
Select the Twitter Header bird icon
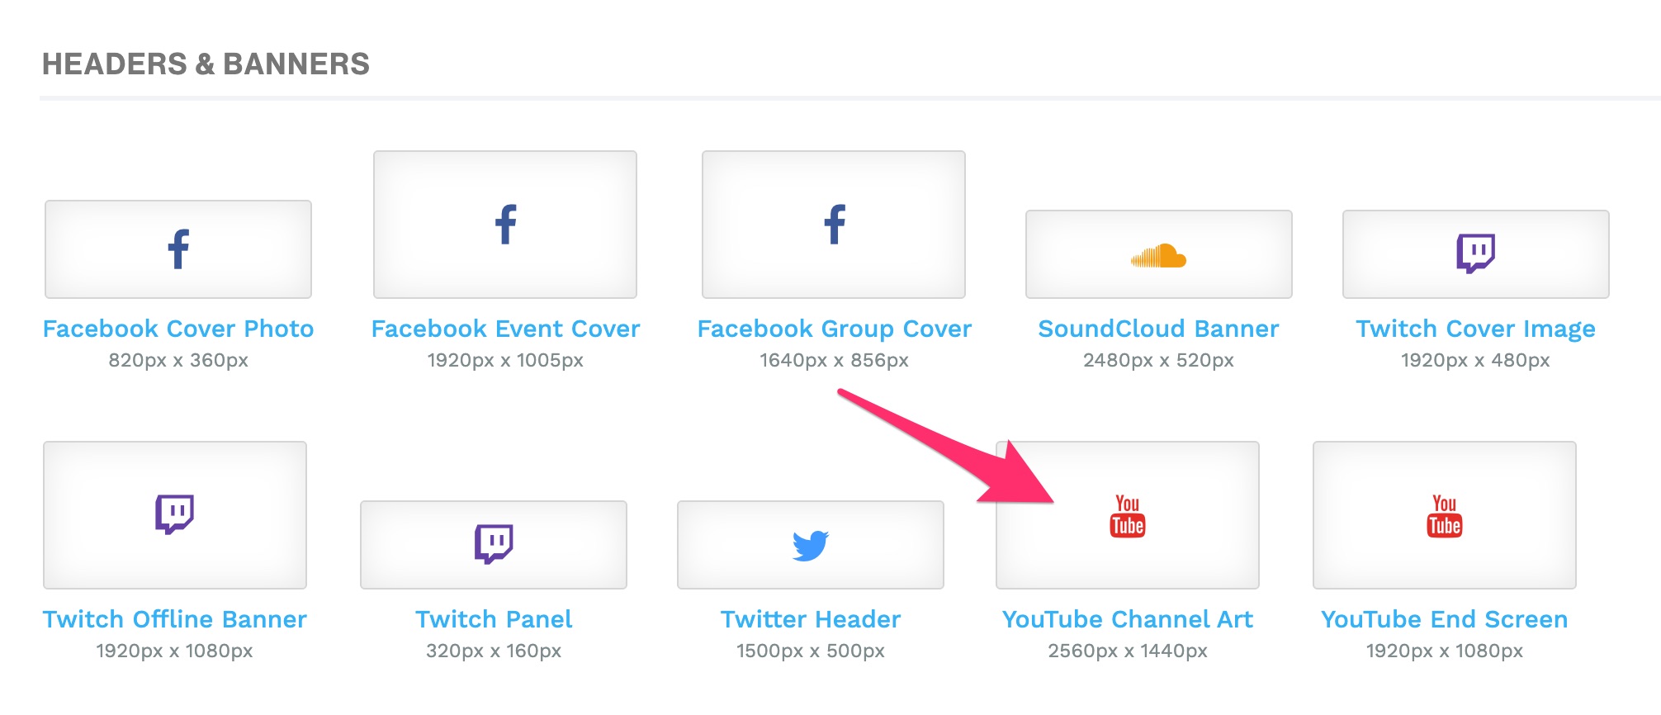click(x=811, y=546)
